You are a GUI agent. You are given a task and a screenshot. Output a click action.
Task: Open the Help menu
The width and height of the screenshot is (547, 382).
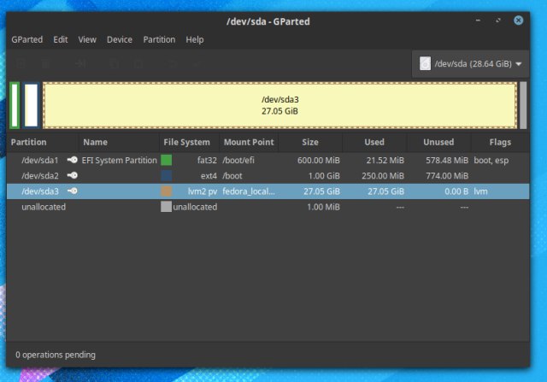tap(195, 39)
